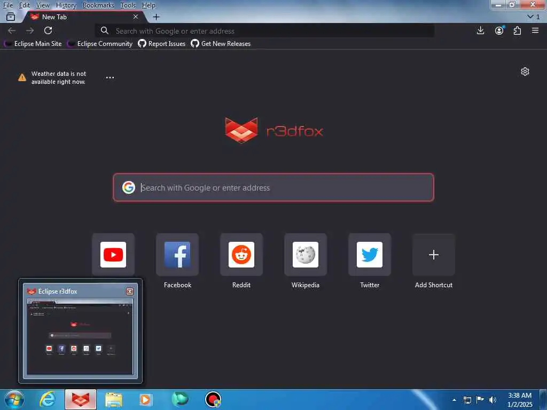
Task: Open Windows Media Player from taskbar
Action: coord(146,399)
